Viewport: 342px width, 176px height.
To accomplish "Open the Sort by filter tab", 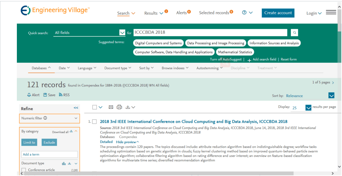I will click(x=146, y=68).
